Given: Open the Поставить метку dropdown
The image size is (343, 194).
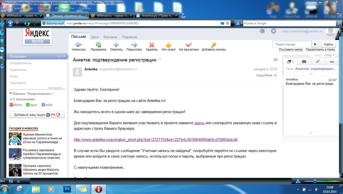Looking at the screenshot, I should coord(291,50).
